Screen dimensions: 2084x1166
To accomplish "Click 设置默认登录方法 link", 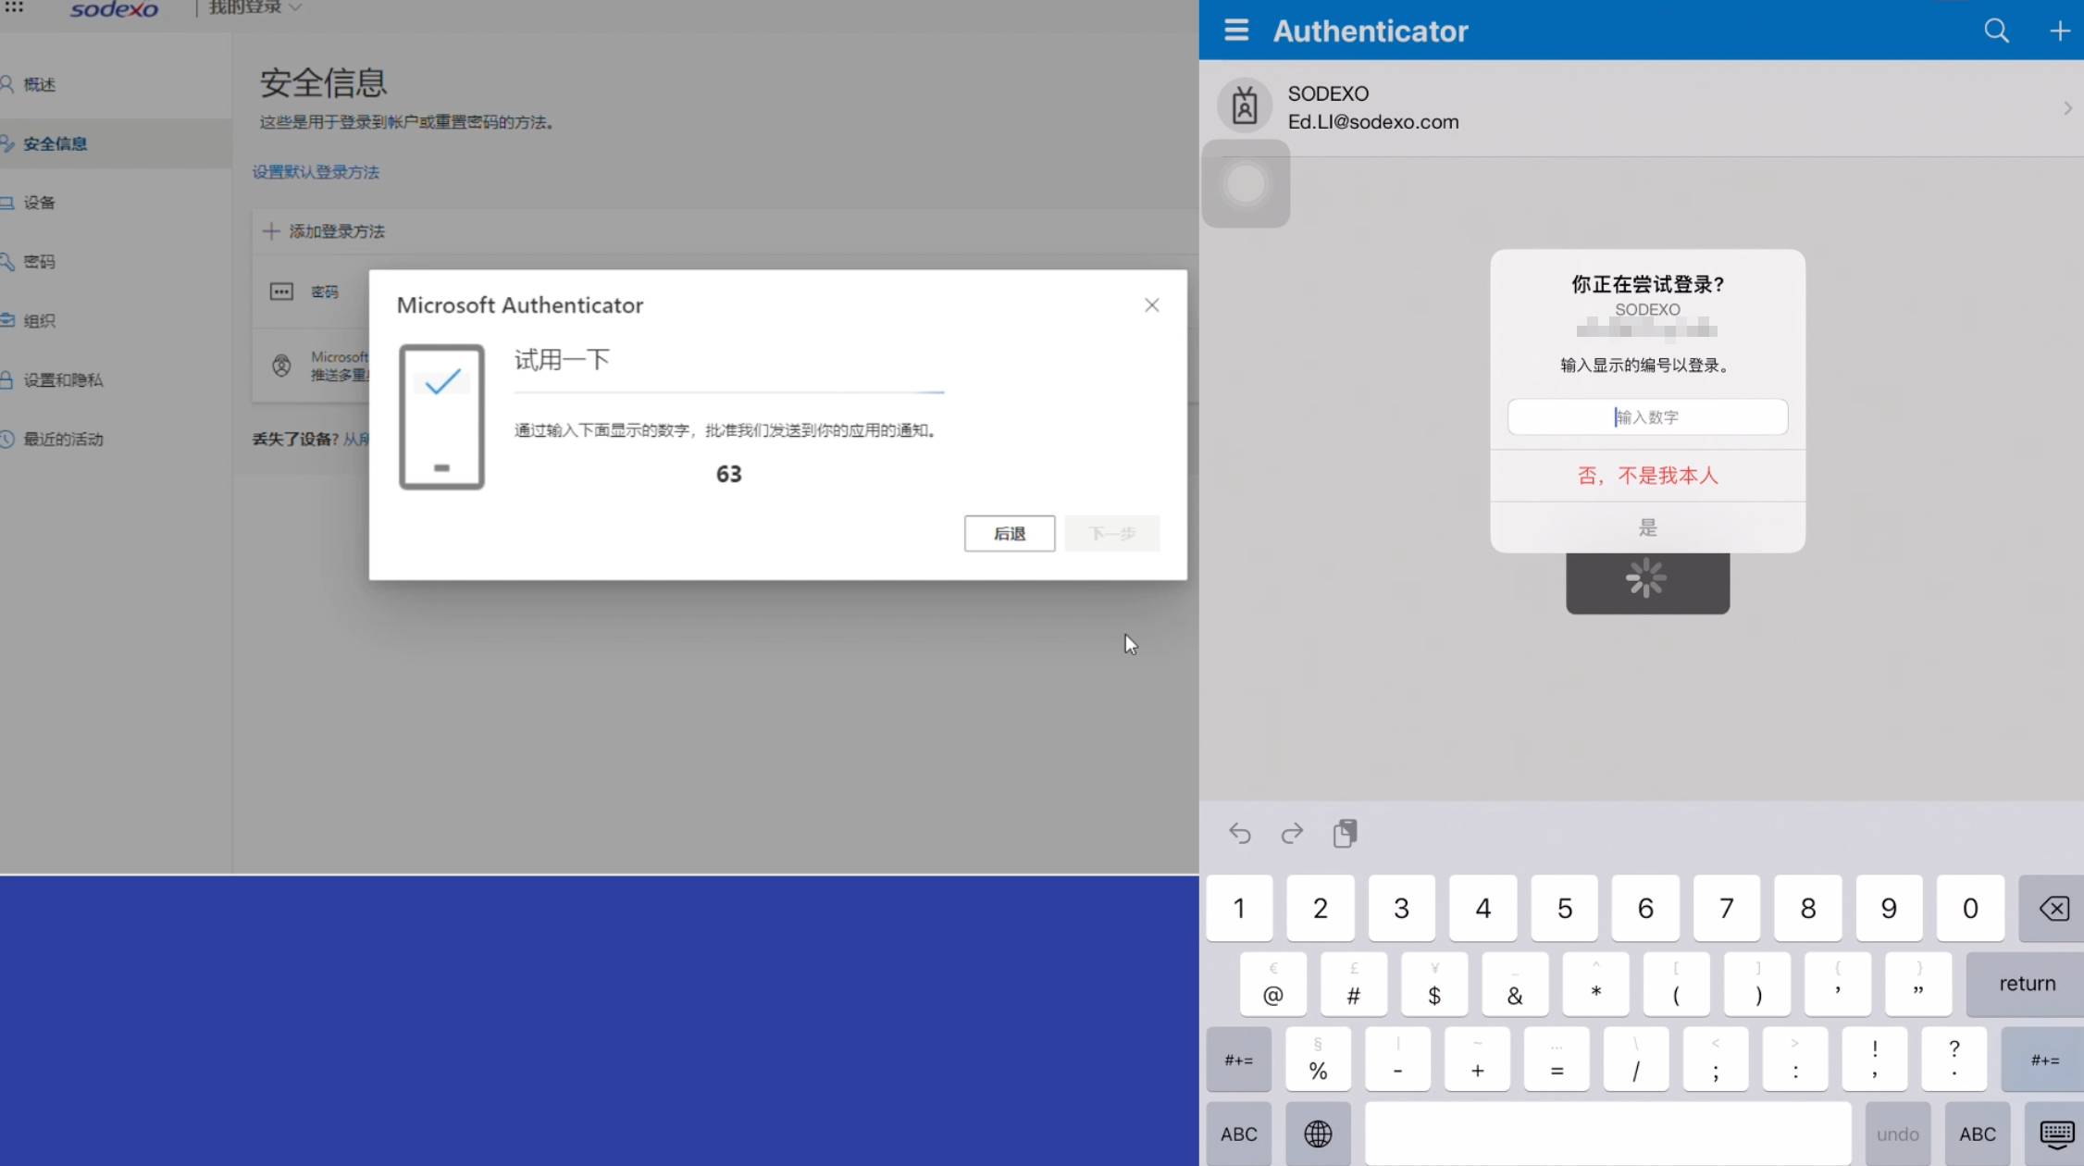I will tap(316, 172).
